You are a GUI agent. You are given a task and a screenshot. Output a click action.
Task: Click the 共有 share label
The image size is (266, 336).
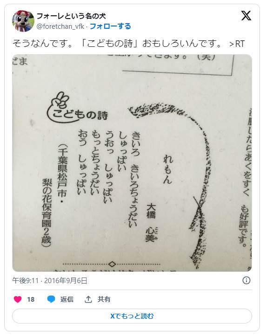click(x=104, y=299)
